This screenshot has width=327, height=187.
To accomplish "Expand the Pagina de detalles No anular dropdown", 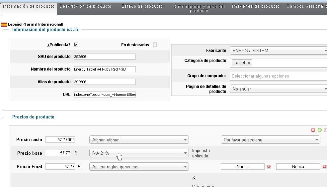I will (x=279, y=89).
